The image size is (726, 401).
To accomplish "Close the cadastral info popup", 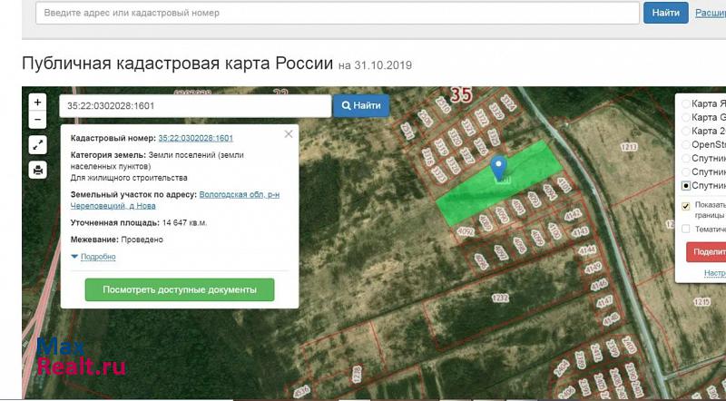I will click(289, 133).
